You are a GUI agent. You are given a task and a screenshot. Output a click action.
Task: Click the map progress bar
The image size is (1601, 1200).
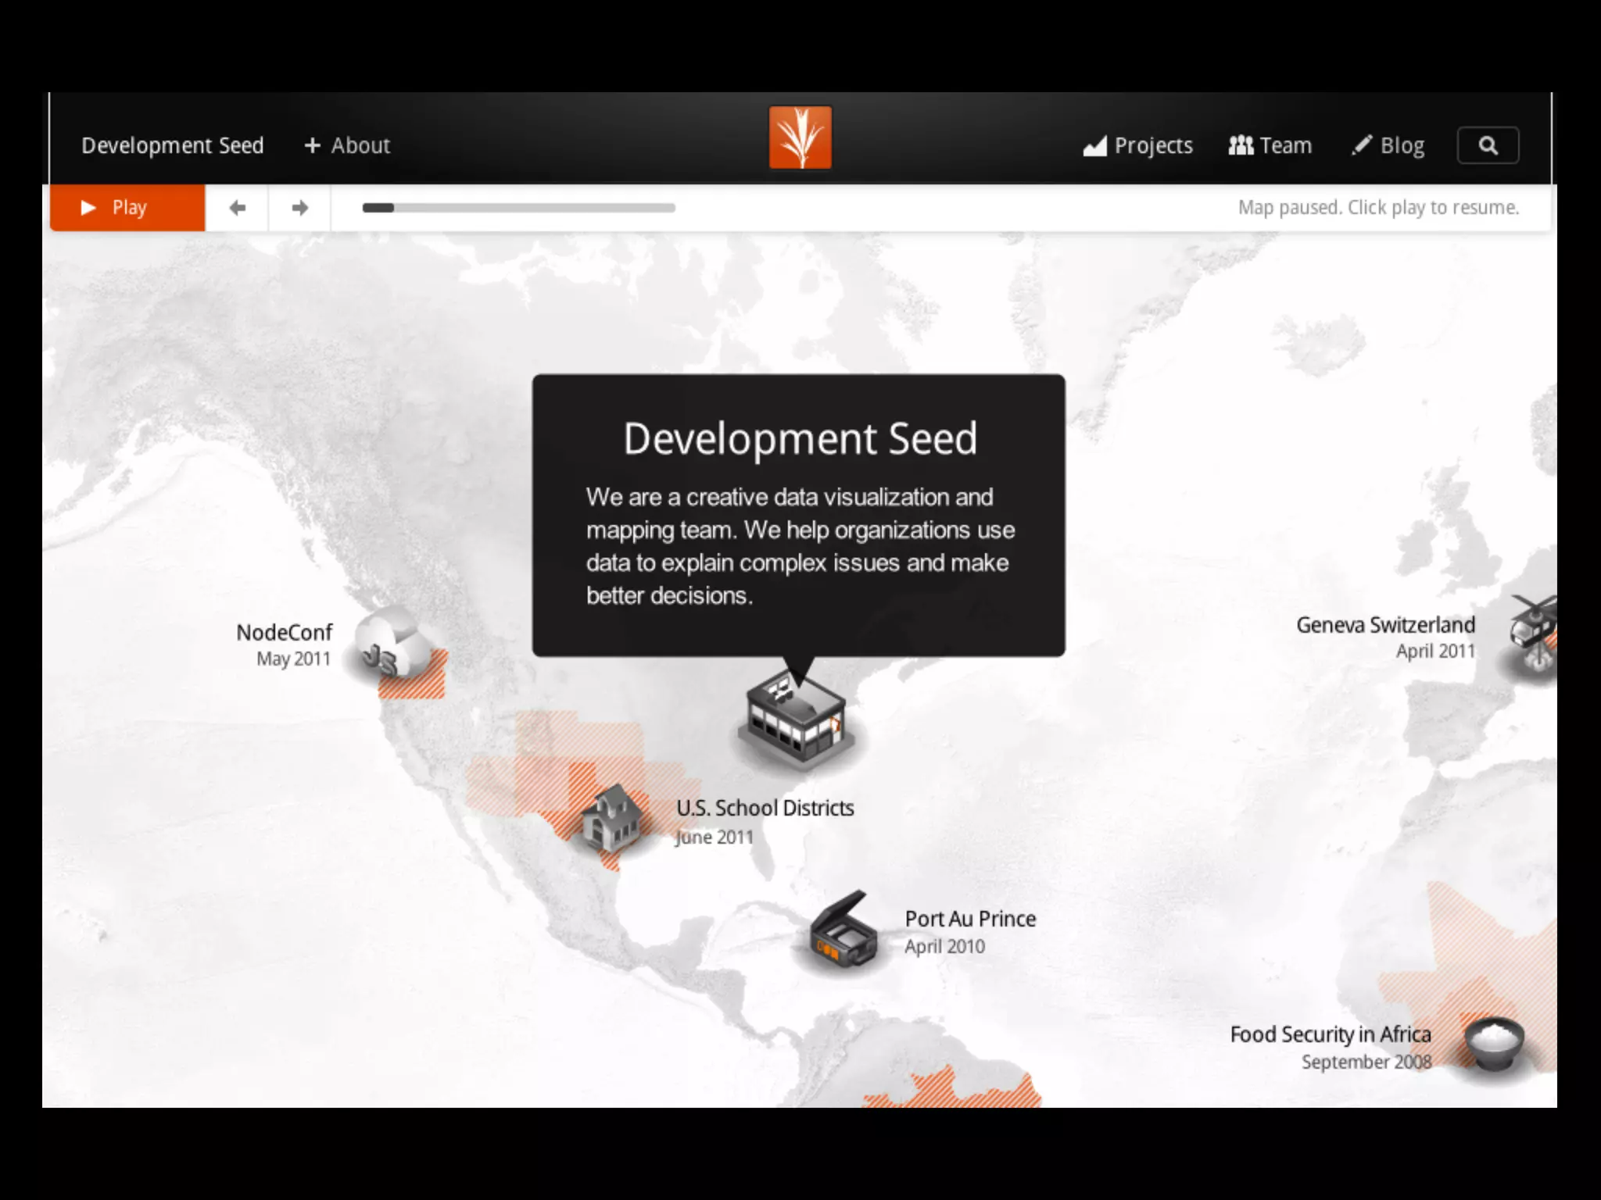pyautogui.click(x=518, y=208)
